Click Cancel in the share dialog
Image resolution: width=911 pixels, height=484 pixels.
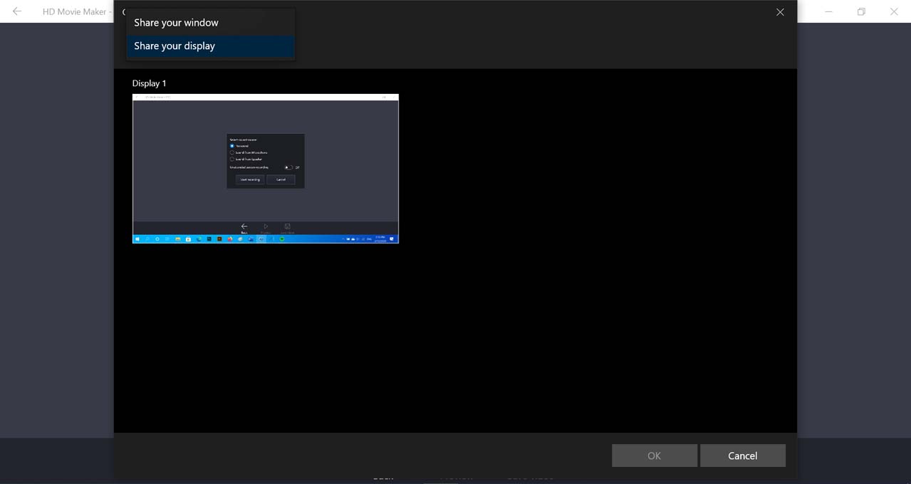[742, 456]
